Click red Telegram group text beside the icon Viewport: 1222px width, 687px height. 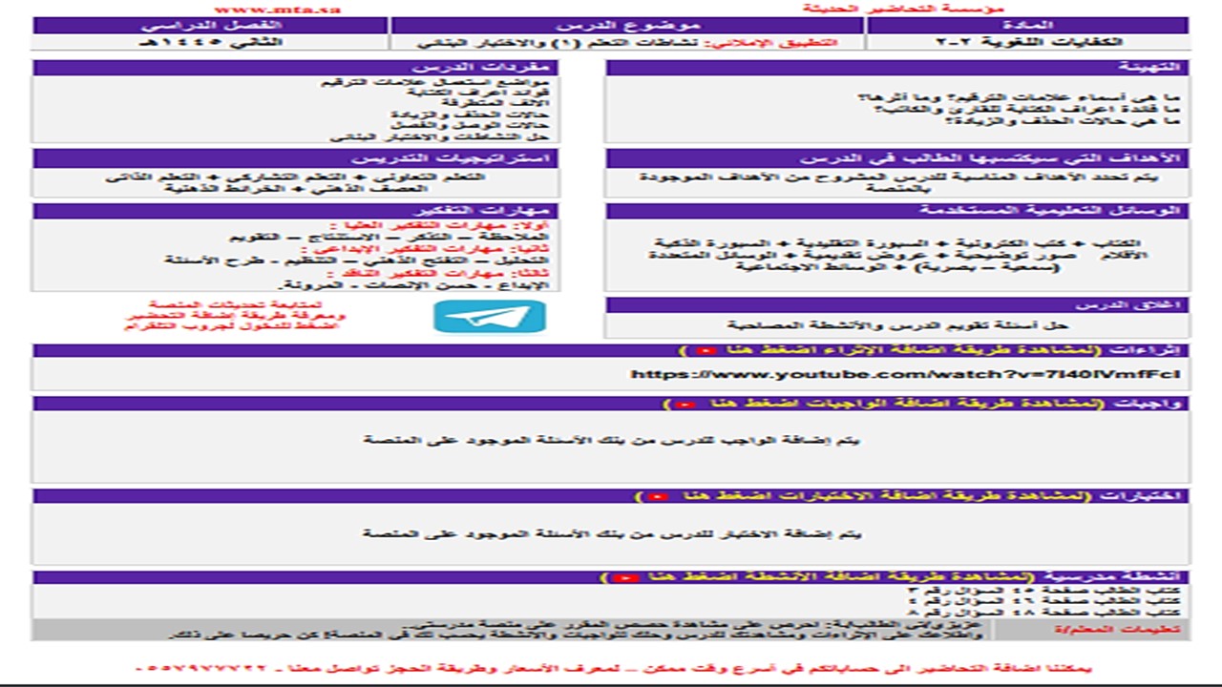tap(234, 316)
